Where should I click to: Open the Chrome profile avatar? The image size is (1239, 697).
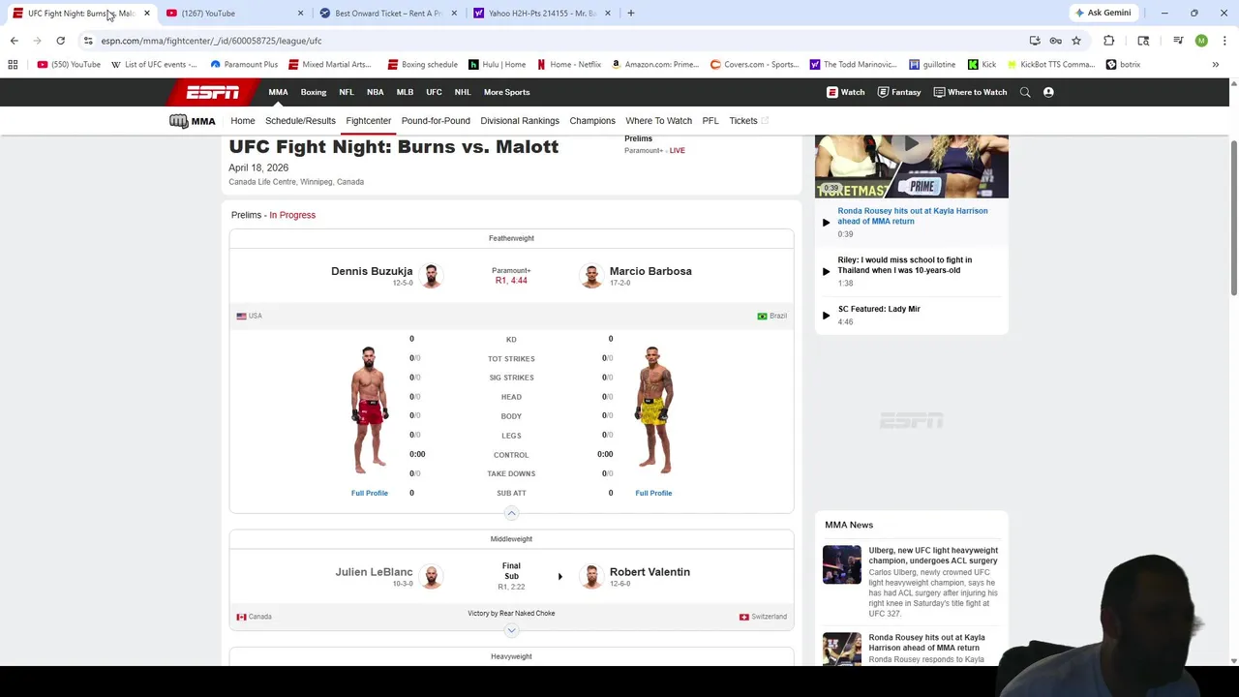(1201, 41)
